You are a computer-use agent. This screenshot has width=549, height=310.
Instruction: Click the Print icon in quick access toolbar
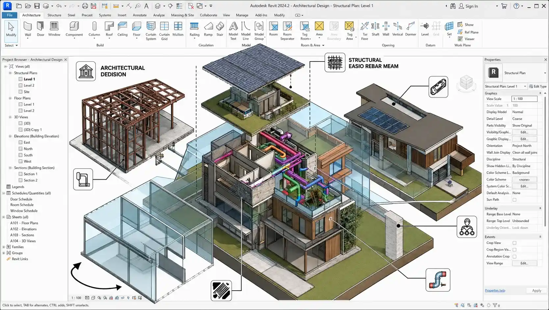tap(85, 6)
